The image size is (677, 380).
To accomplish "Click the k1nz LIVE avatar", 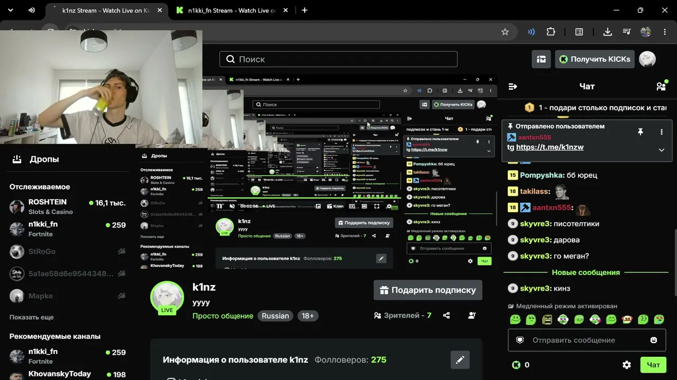I will pyautogui.click(x=167, y=298).
